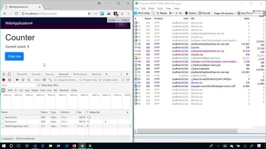Tick the Offline checkbox in the Network toolbar
This screenshot has width=266, height=149.
[123, 80]
